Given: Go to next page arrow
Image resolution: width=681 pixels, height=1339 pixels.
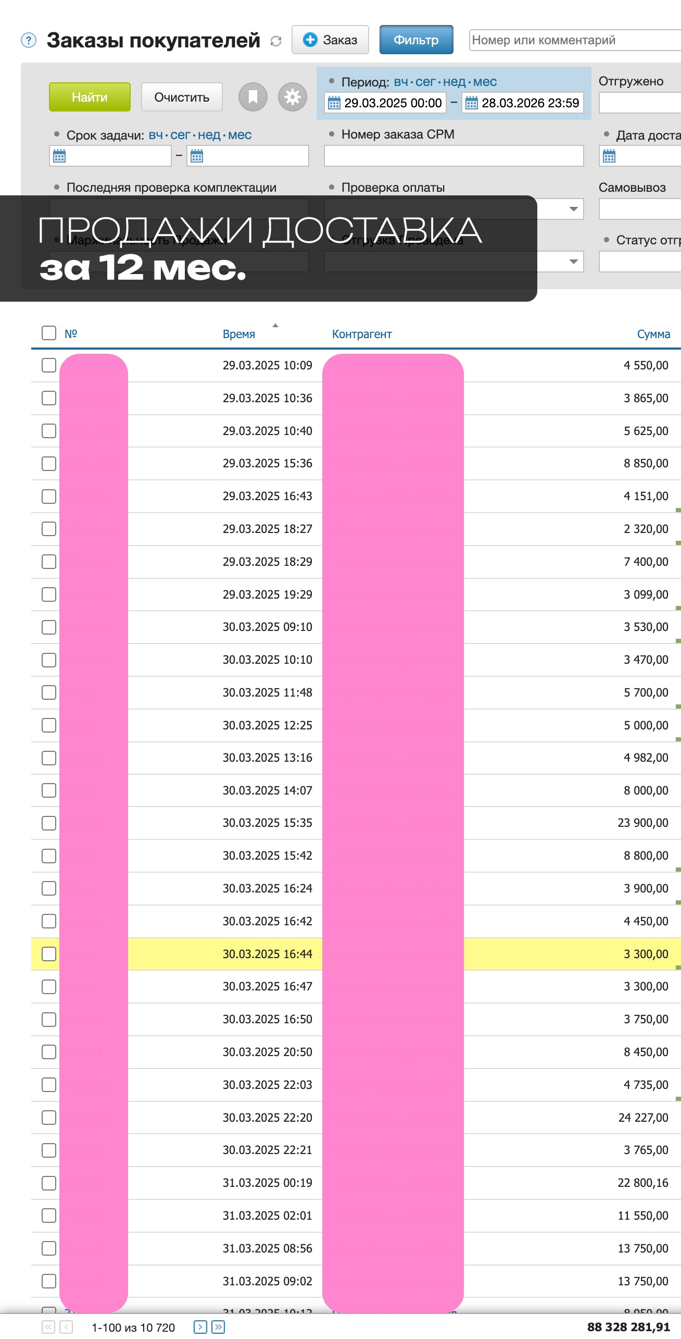Looking at the screenshot, I should [200, 1327].
